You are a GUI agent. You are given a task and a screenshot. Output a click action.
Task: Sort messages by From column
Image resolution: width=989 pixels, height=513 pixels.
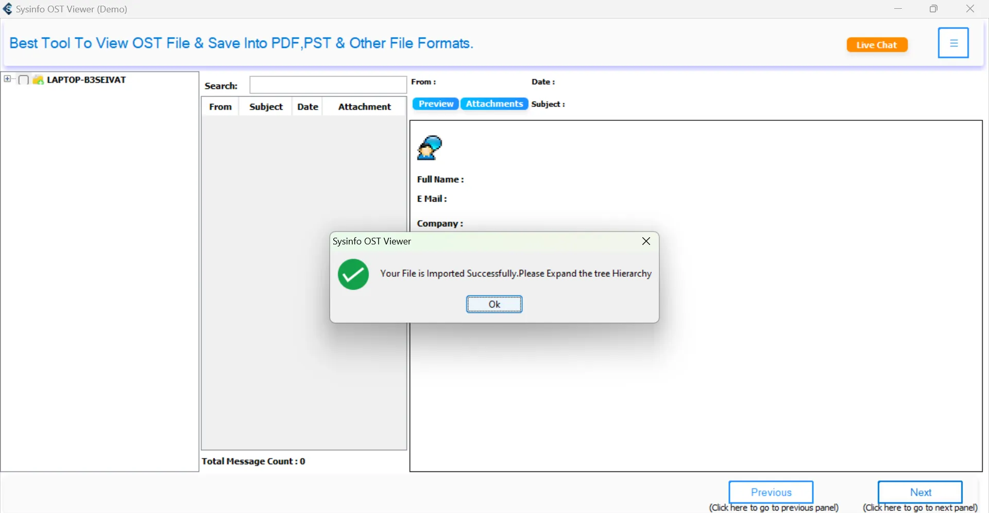(x=220, y=107)
